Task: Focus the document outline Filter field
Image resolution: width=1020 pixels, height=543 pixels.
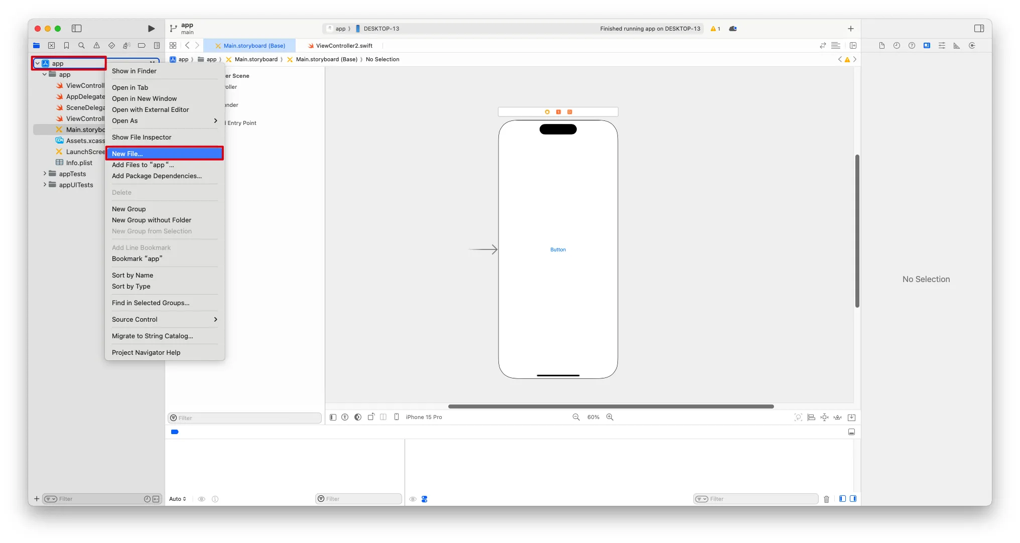Action: [244, 418]
